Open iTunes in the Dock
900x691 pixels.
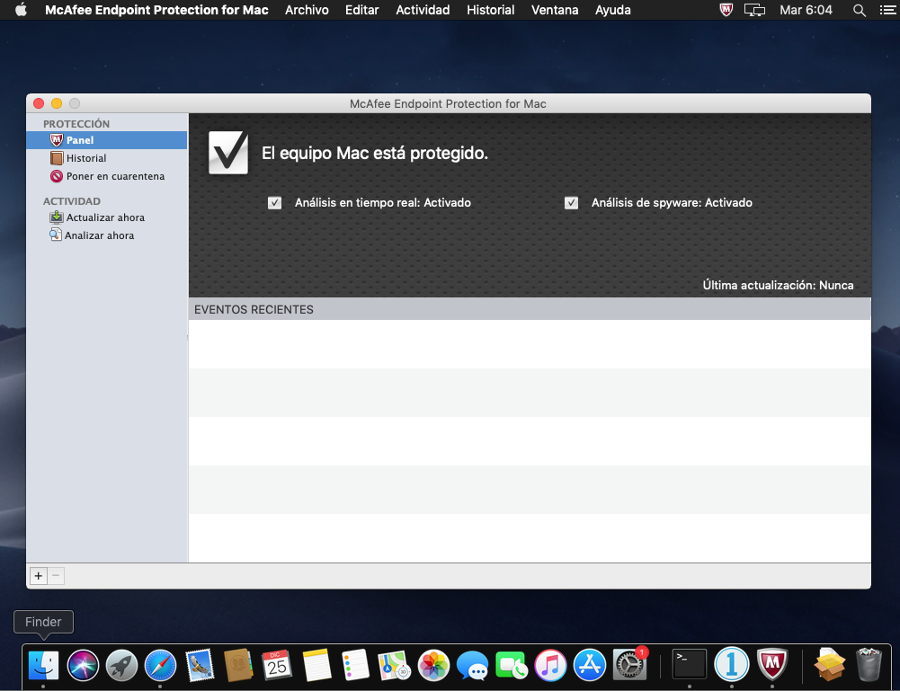coord(550,666)
